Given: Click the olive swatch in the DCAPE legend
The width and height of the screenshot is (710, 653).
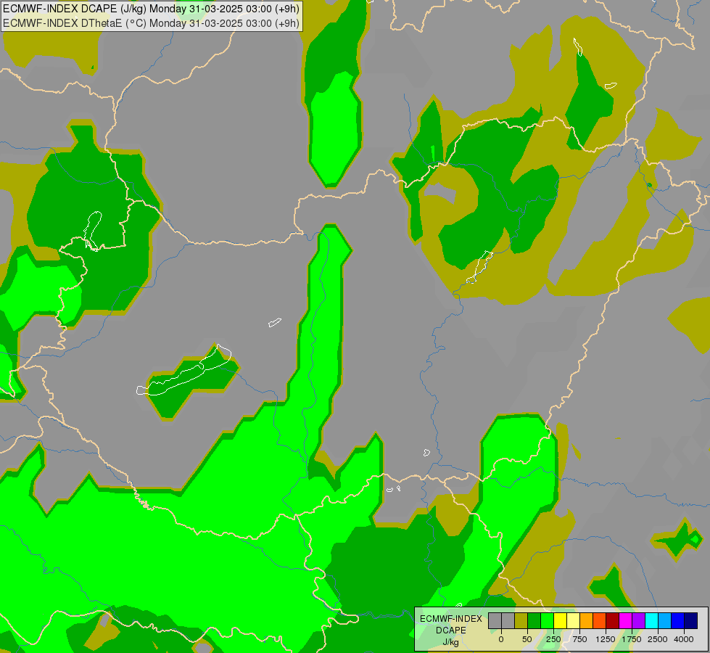Looking at the screenshot, I should 521,621.
